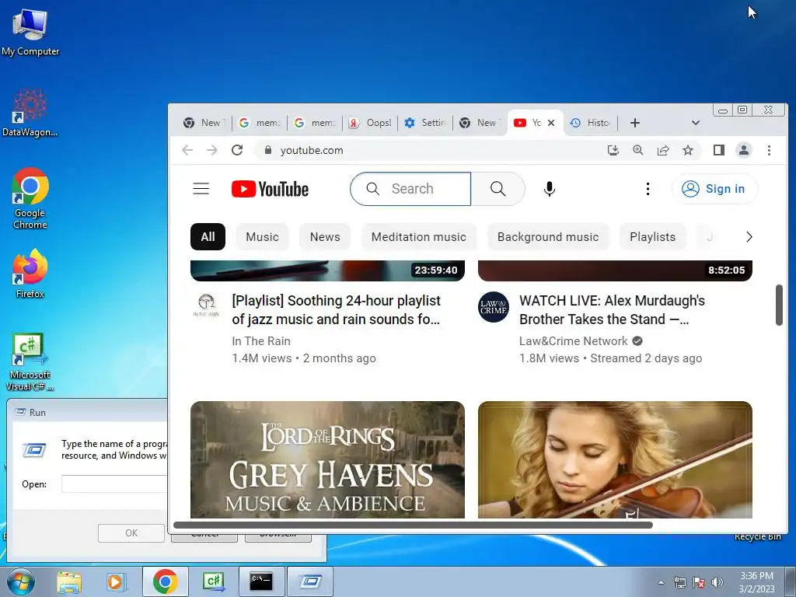This screenshot has width=796, height=597.
Task: Open the violinist woman video thumbnail
Action: pyautogui.click(x=615, y=460)
